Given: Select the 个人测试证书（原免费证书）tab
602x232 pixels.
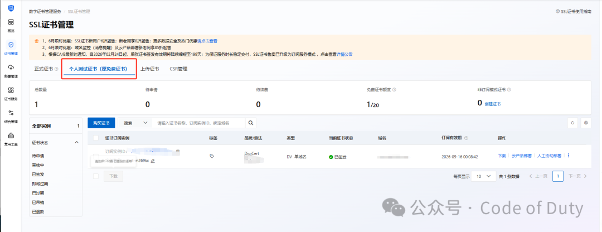Looking at the screenshot, I should point(98,69).
